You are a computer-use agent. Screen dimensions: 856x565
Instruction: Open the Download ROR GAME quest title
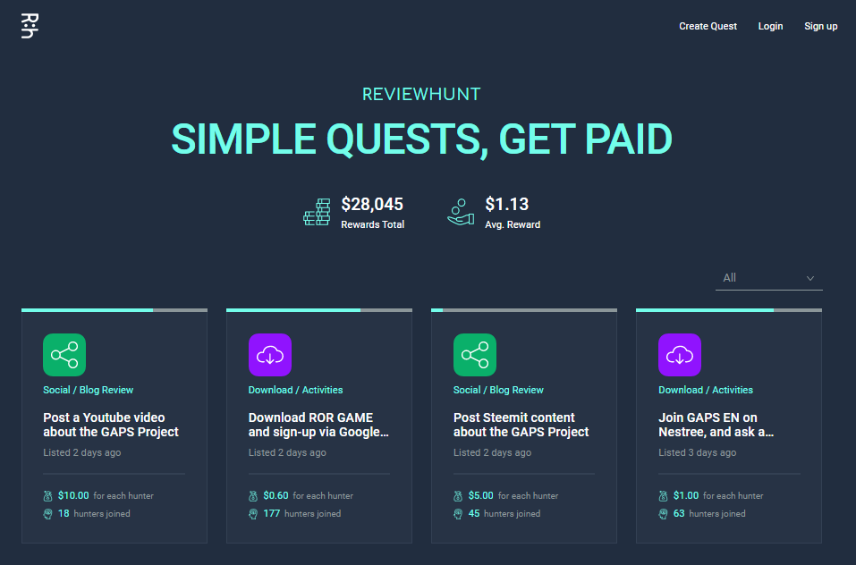pyautogui.click(x=318, y=425)
